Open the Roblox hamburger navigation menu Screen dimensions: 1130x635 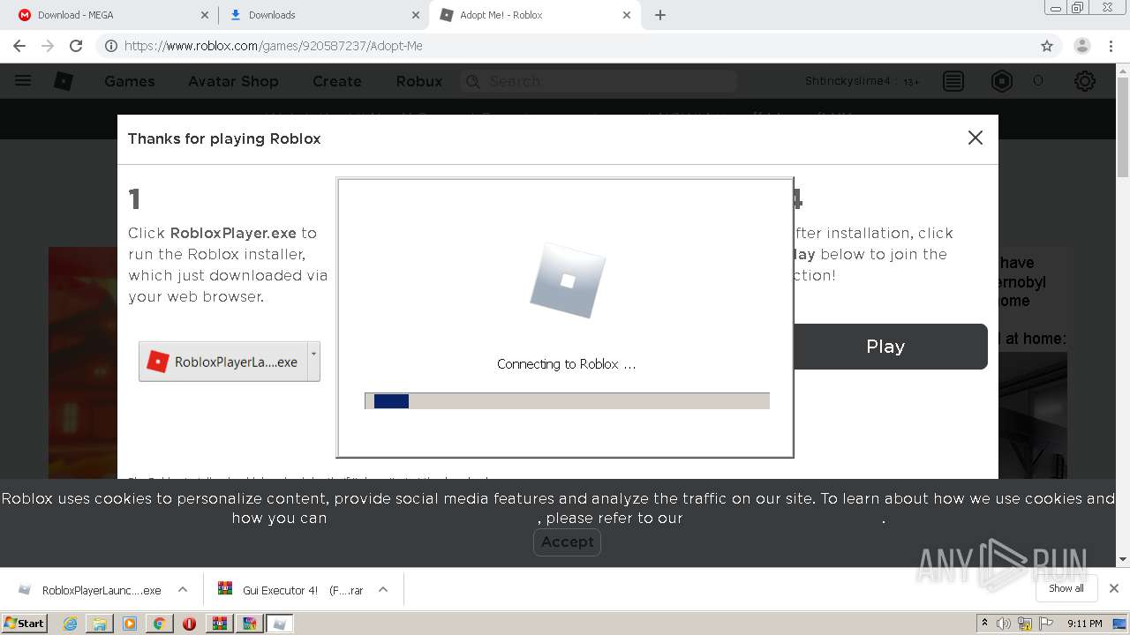pos(23,81)
